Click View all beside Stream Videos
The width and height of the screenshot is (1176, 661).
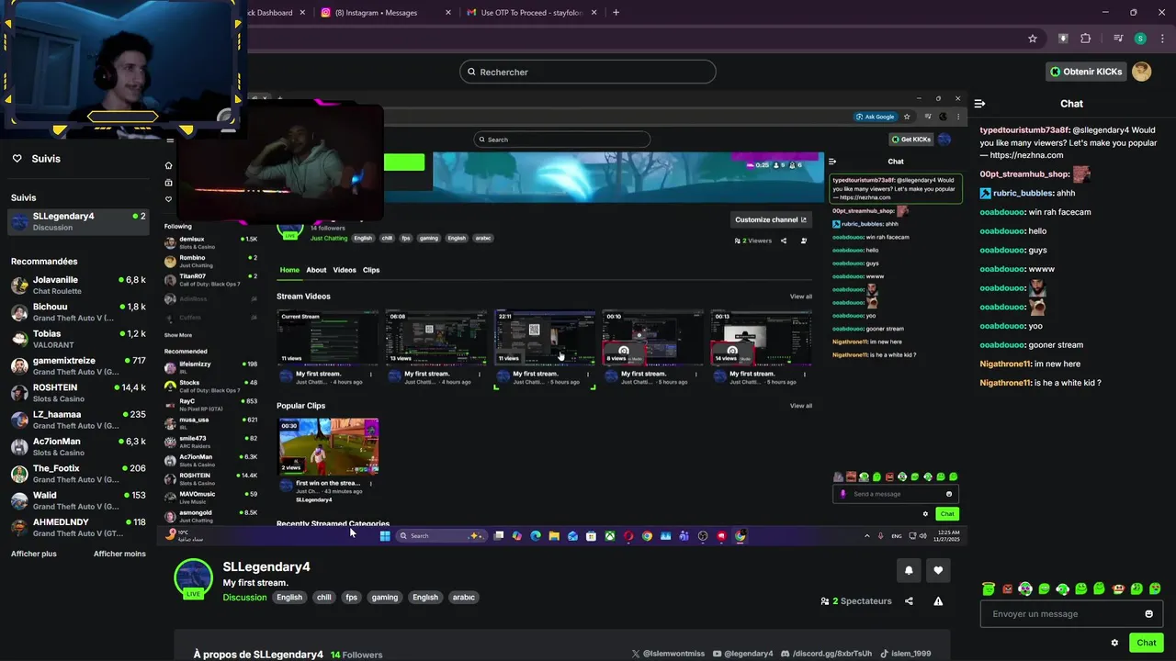801,297
